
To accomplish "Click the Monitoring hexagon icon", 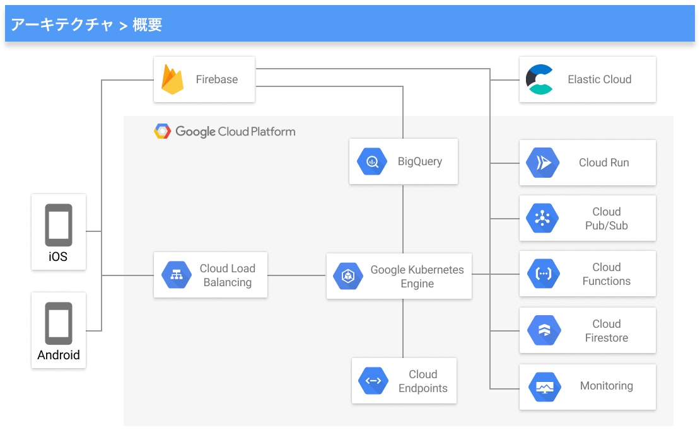I will pyautogui.click(x=545, y=387).
